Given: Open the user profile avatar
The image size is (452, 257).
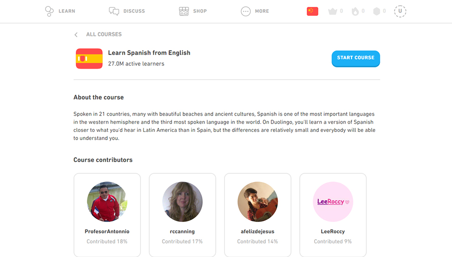Looking at the screenshot, I should click(400, 11).
